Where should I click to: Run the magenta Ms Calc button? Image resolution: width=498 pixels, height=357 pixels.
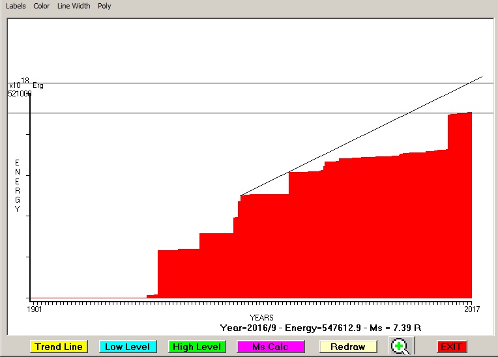[271, 347]
